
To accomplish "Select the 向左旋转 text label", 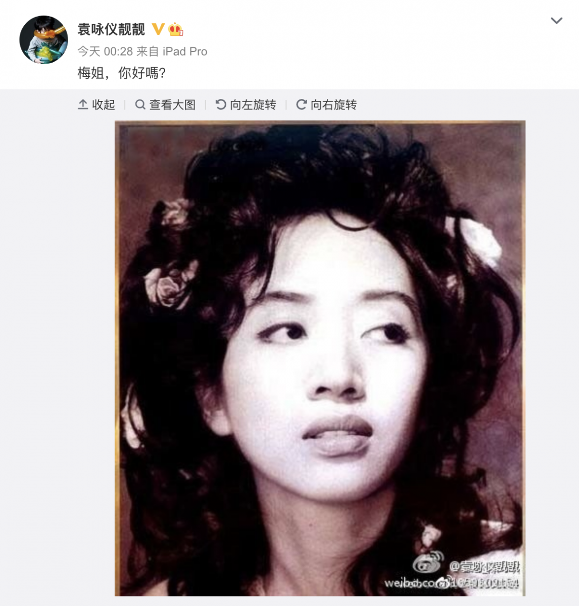I will (x=253, y=105).
